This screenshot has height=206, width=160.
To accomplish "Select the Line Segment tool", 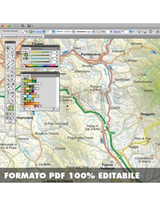I will [8, 60].
